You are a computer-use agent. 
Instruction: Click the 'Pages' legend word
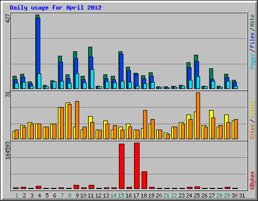252,61
